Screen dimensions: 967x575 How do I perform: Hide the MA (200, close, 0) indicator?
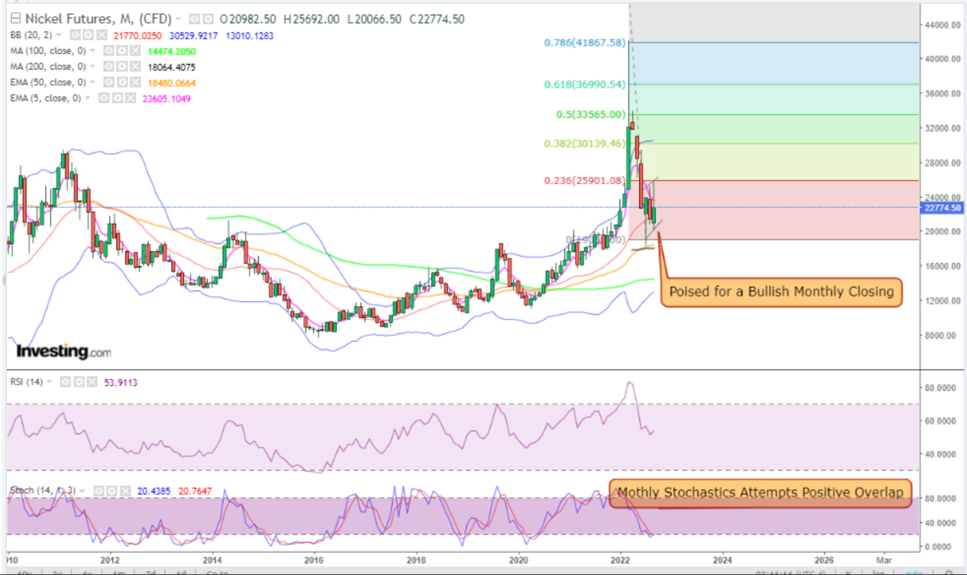109,67
